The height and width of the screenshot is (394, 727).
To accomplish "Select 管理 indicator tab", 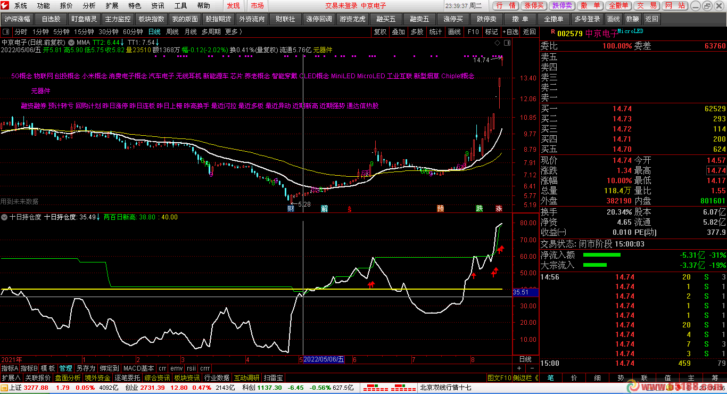I will click(65, 368).
